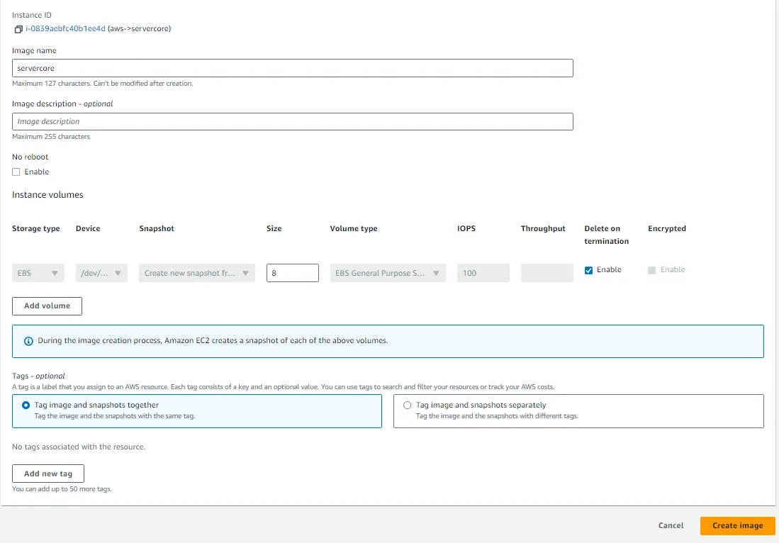Uncheck Delete on termination Enable checkbox
Image resolution: width=779 pixels, height=543 pixels.
tap(589, 270)
